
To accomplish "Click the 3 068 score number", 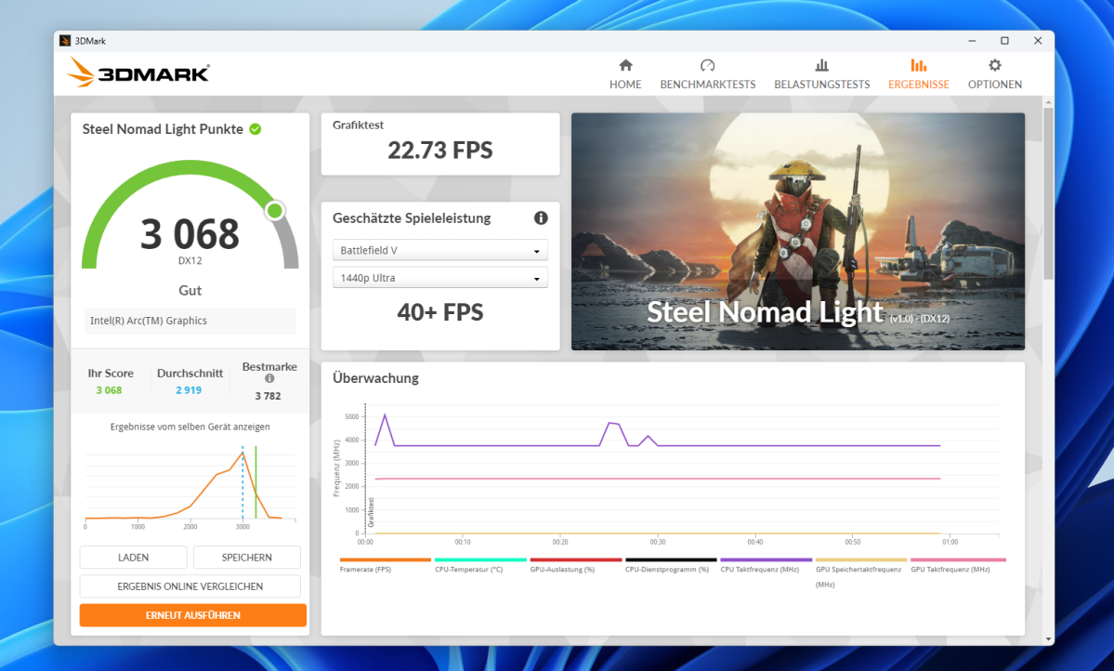I will point(190,234).
